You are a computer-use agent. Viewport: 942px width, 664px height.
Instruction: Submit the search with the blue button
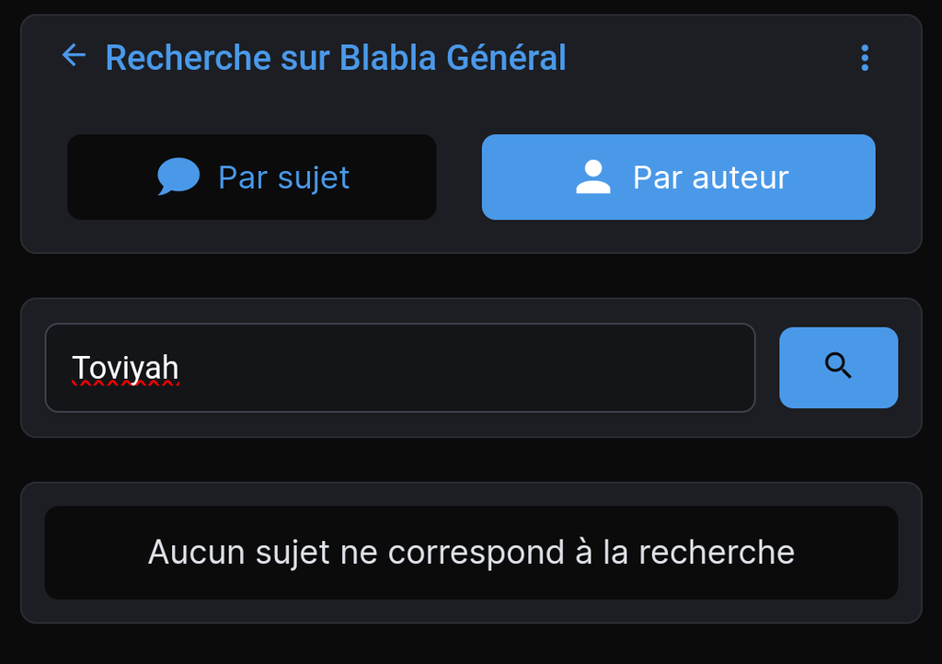(x=838, y=367)
